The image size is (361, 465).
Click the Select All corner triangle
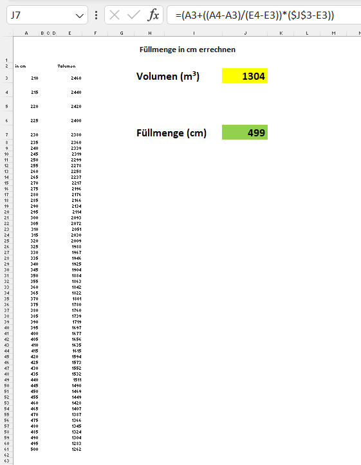[x=8, y=33]
